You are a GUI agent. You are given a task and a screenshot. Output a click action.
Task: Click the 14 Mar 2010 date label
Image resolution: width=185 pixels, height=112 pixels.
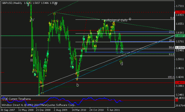79,110
